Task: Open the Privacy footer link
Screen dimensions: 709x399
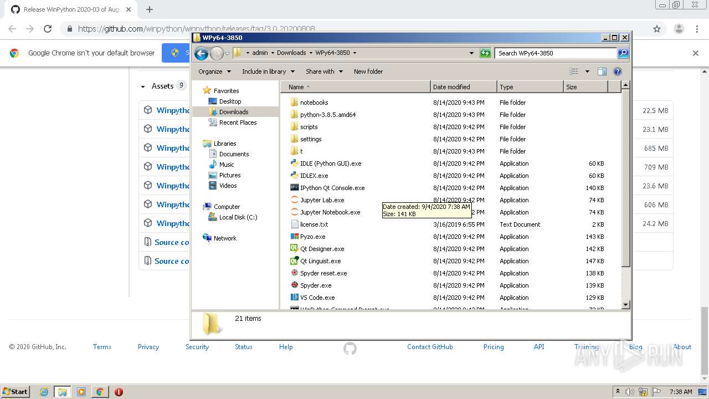Action: coord(148,347)
